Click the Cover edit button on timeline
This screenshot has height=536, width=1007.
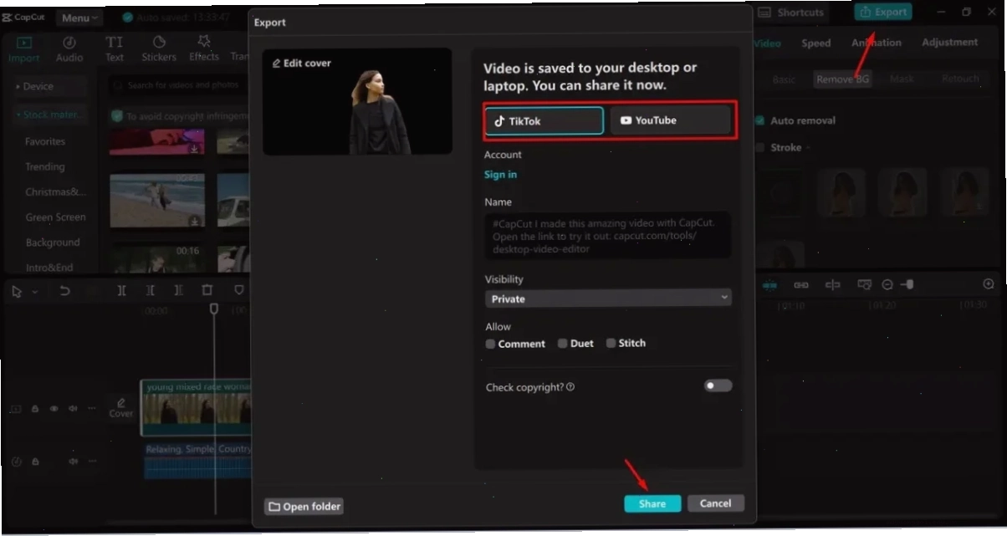pyautogui.click(x=121, y=408)
